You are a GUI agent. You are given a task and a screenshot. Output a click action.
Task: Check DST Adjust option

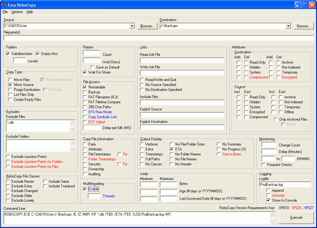pos(85,122)
